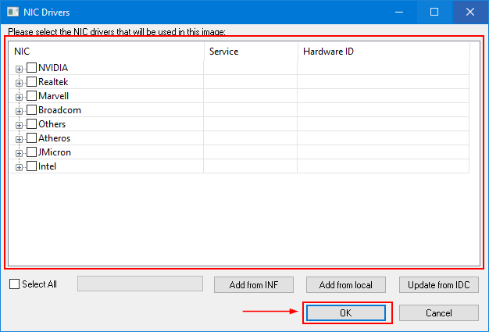This screenshot has width=489, height=332.
Task: Check the Broadcom driver checkbox
Action: (x=32, y=110)
